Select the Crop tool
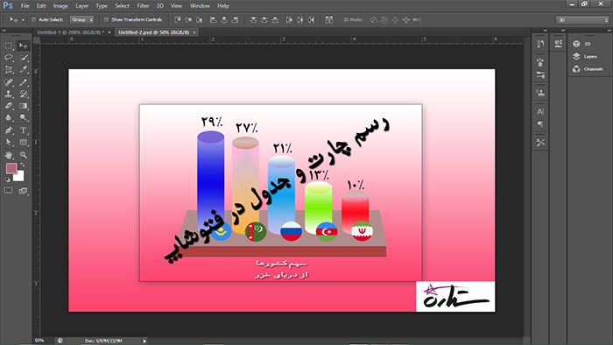Screen dimensions: 613x345 click(x=8, y=70)
